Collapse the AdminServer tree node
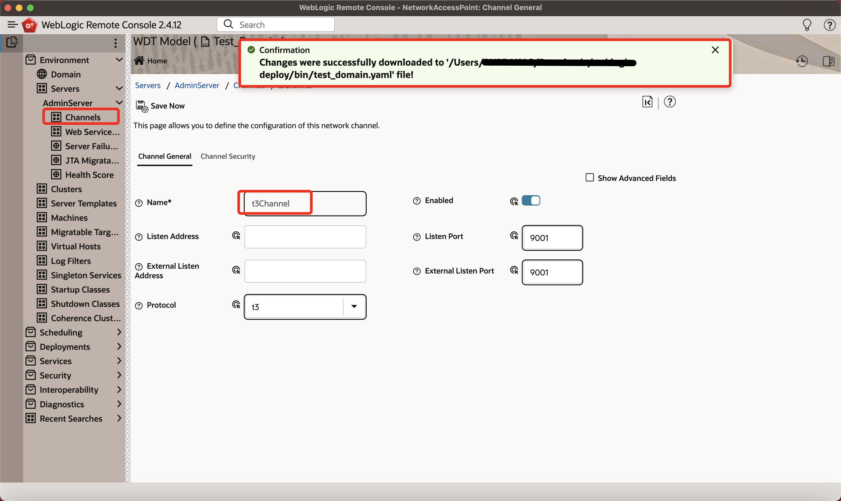841x501 pixels. [x=119, y=103]
